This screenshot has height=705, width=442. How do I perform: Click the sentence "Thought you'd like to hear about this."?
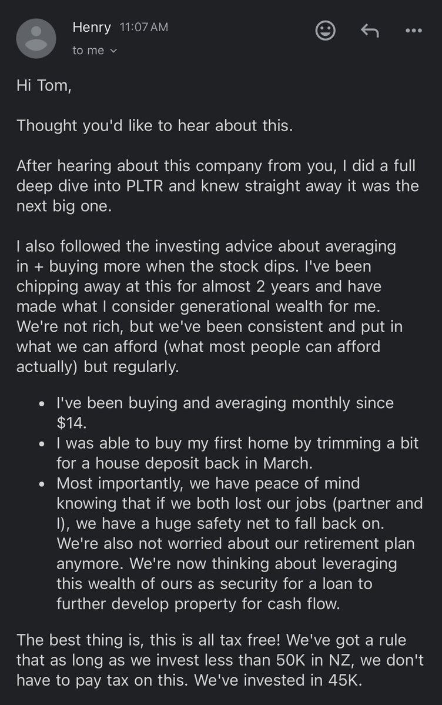click(154, 125)
